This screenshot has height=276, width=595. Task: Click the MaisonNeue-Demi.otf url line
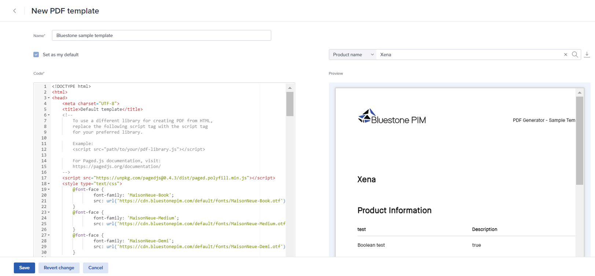pyautogui.click(x=189, y=247)
